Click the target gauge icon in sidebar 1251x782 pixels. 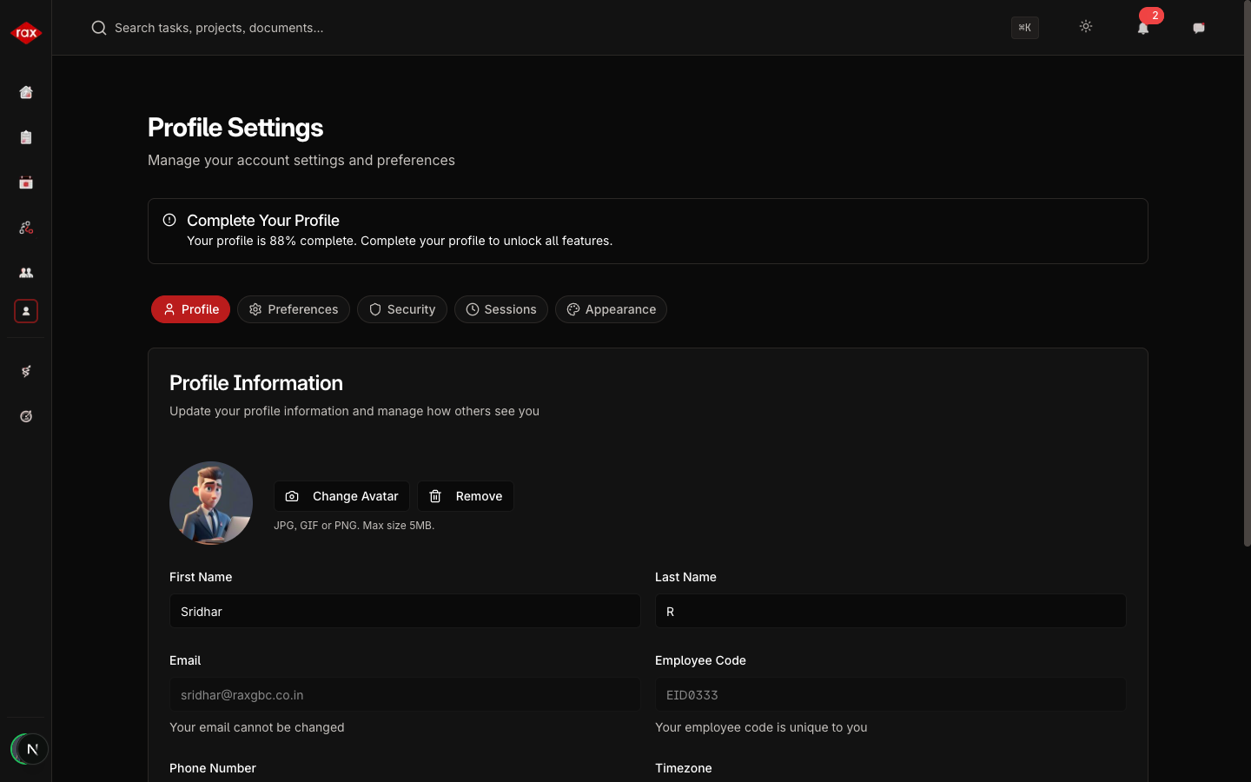click(26, 416)
